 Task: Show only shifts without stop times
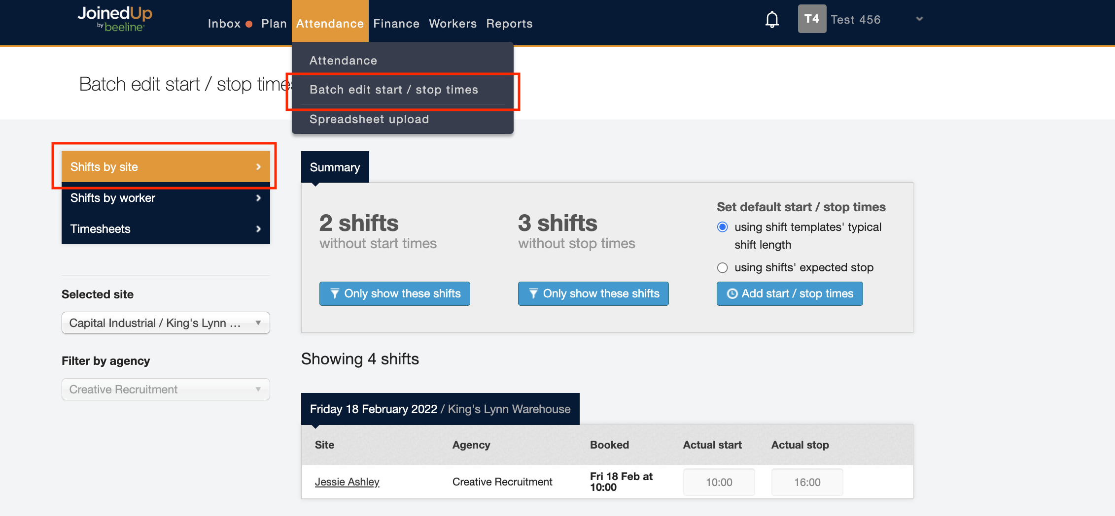click(593, 294)
